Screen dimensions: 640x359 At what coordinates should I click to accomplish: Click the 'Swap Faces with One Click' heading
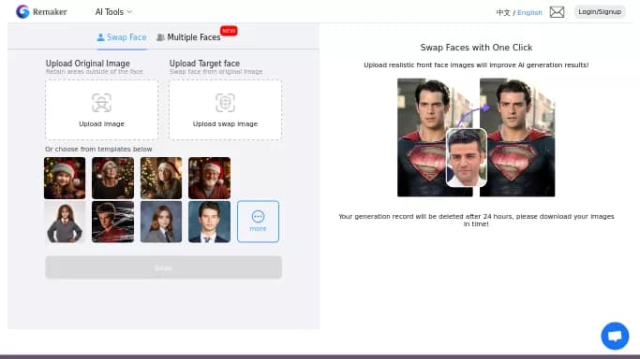click(x=476, y=48)
